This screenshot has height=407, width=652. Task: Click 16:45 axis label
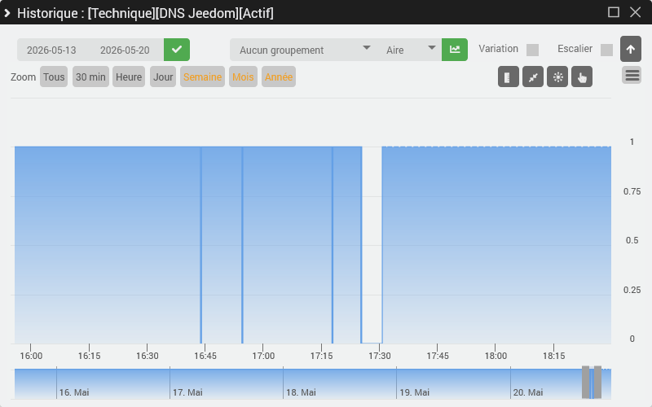click(x=205, y=356)
